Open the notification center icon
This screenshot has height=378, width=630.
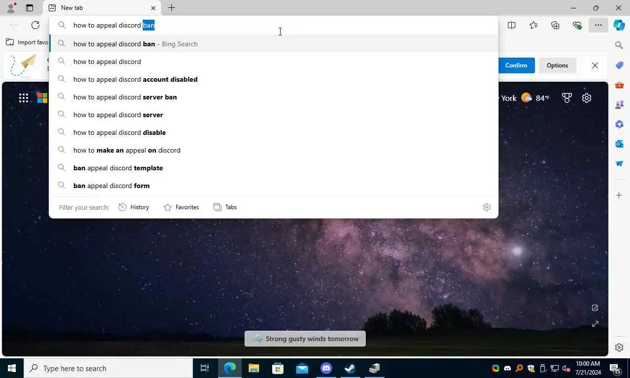tap(615, 368)
